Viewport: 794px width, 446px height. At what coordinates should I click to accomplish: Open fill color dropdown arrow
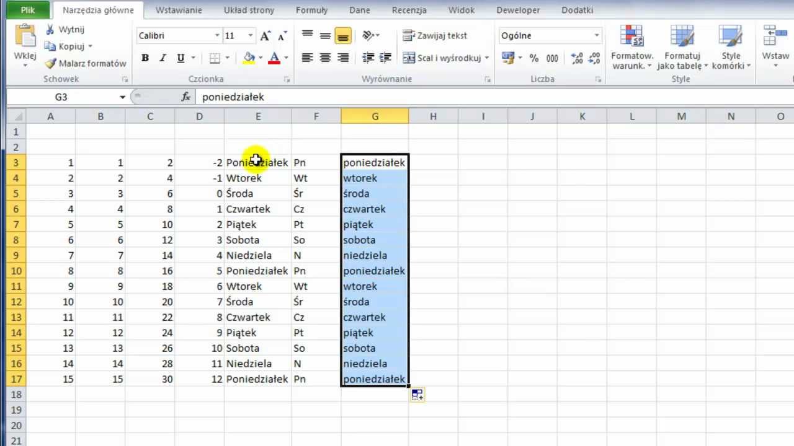point(260,58)
